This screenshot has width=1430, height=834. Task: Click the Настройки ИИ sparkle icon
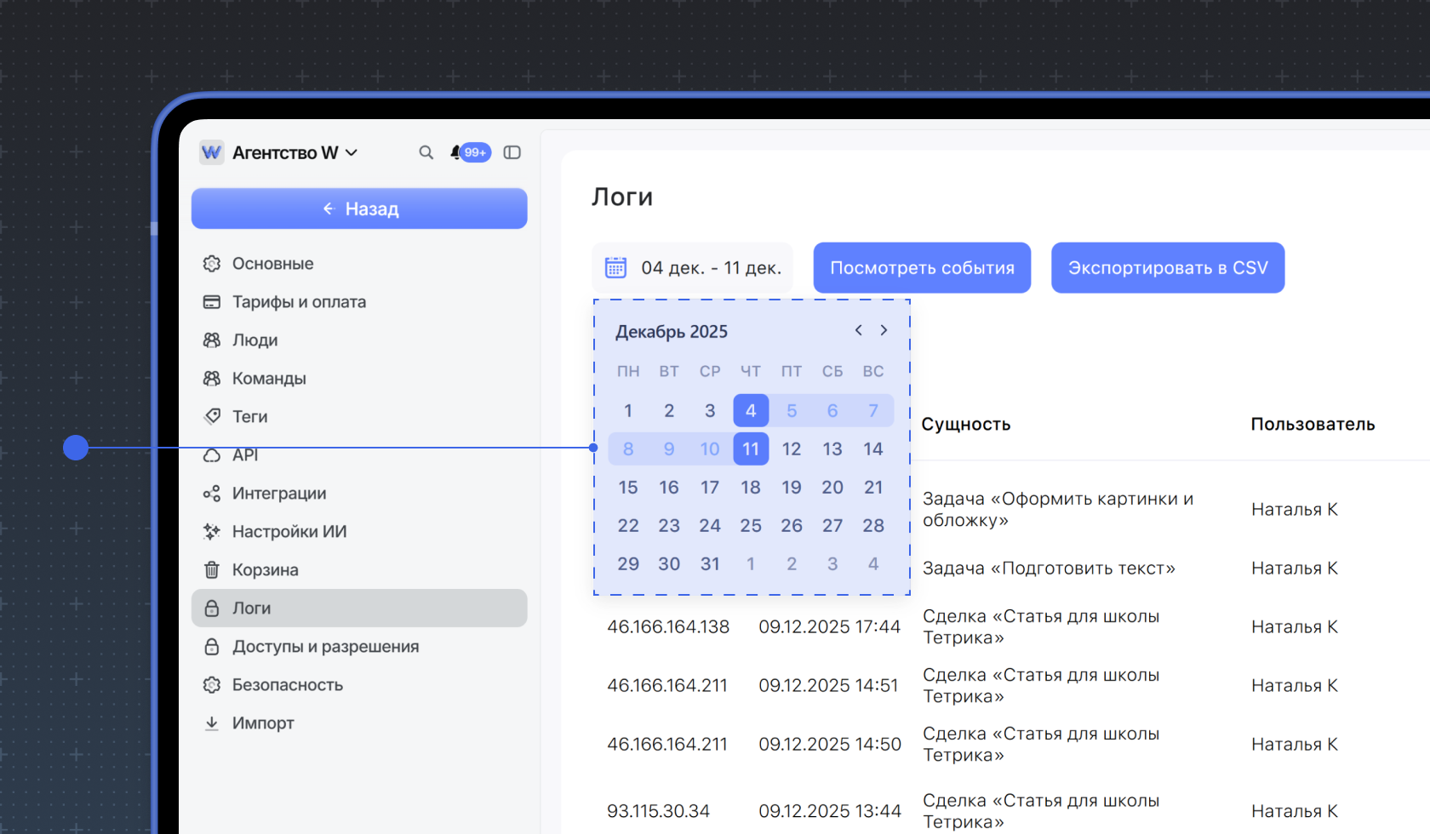click(212, 532)
